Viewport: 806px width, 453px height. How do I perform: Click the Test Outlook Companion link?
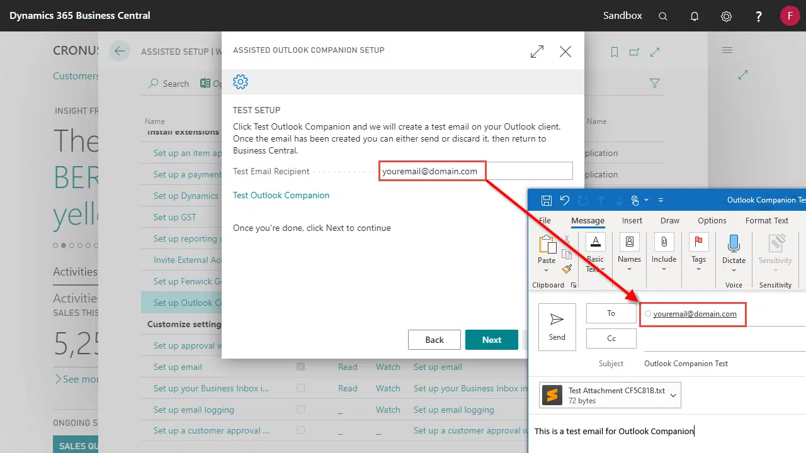click(x=281, y=195)
